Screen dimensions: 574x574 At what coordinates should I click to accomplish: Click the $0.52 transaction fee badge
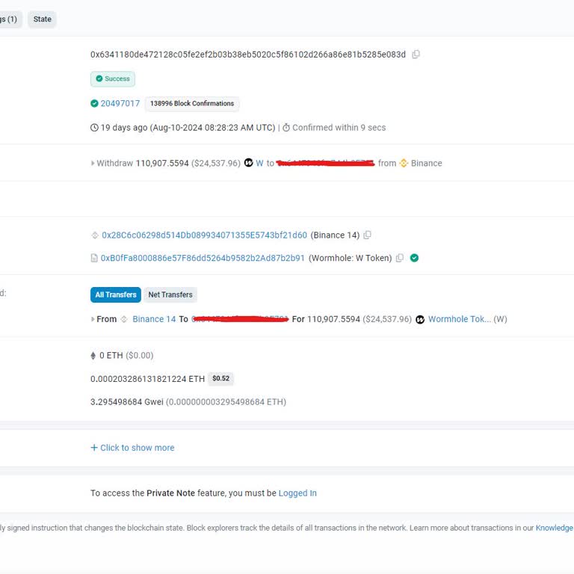coord(220,379)
